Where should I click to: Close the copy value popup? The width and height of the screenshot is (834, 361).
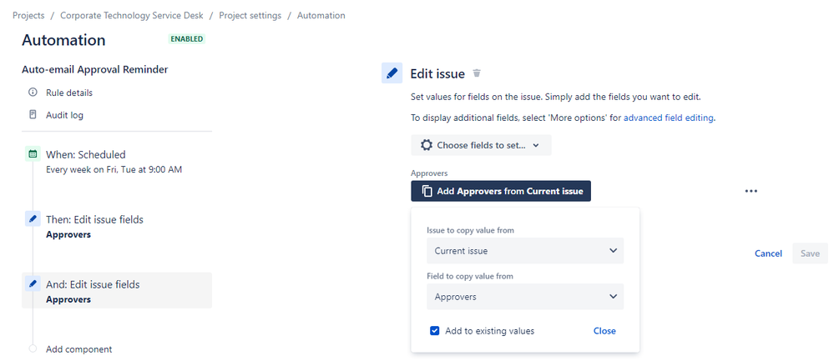pos(604,331)
